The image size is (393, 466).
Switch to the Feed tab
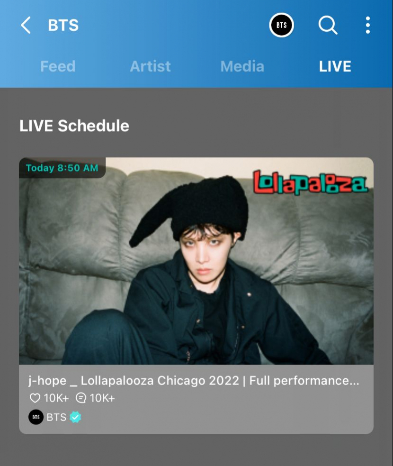[x=58, y=66]
